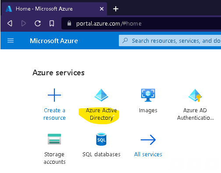This screenshot has width=221, height=173.
Task: Click the Images label
Action: coord(148,110)
